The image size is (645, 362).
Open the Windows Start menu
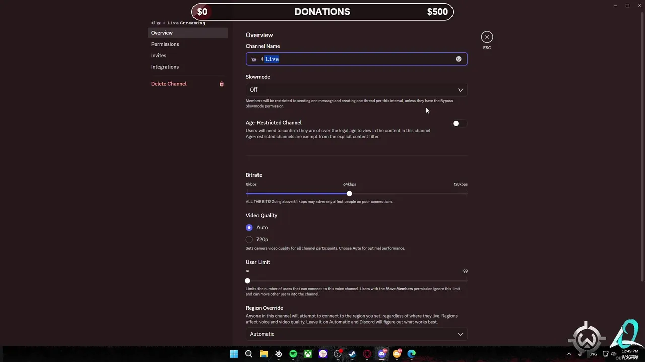[234, 354]
